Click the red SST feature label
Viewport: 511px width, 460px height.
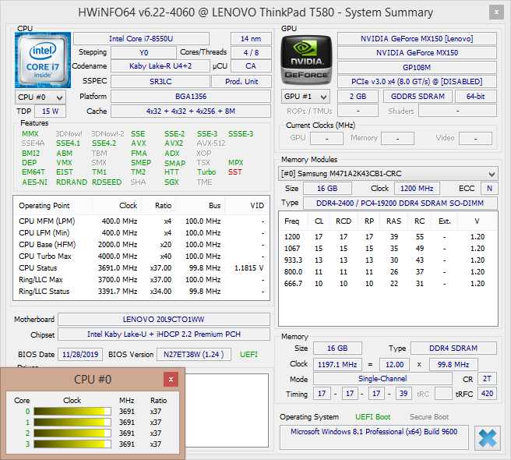235,172
